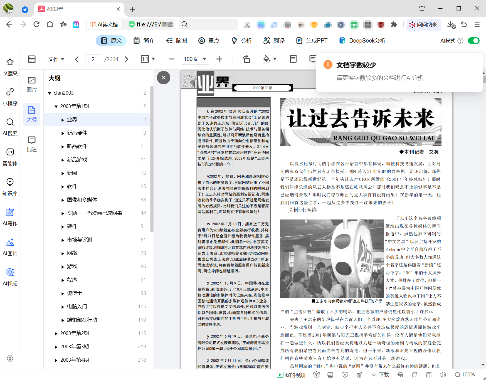486x380 pixels.
Task: Rotate the current PDF page
Action: [x=246, y=59]
